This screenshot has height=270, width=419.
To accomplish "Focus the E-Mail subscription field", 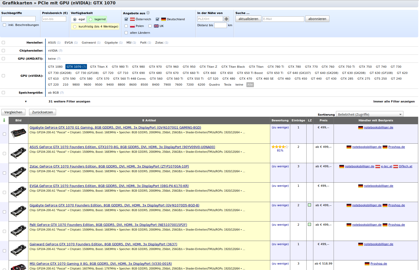I will point(283,19).
